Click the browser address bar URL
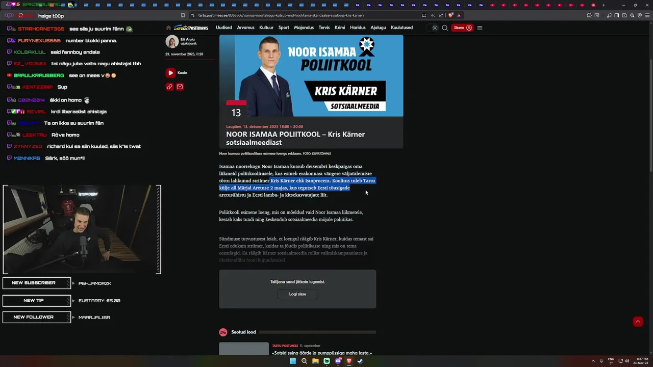Viewport: 653px width, 367px height. click(281, 15)
